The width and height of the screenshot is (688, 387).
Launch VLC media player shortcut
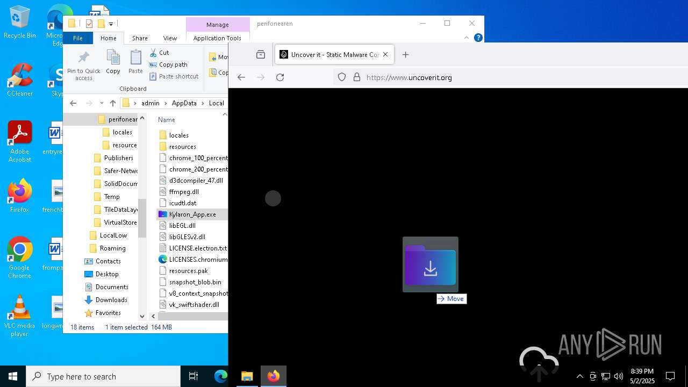coord(19,316)
